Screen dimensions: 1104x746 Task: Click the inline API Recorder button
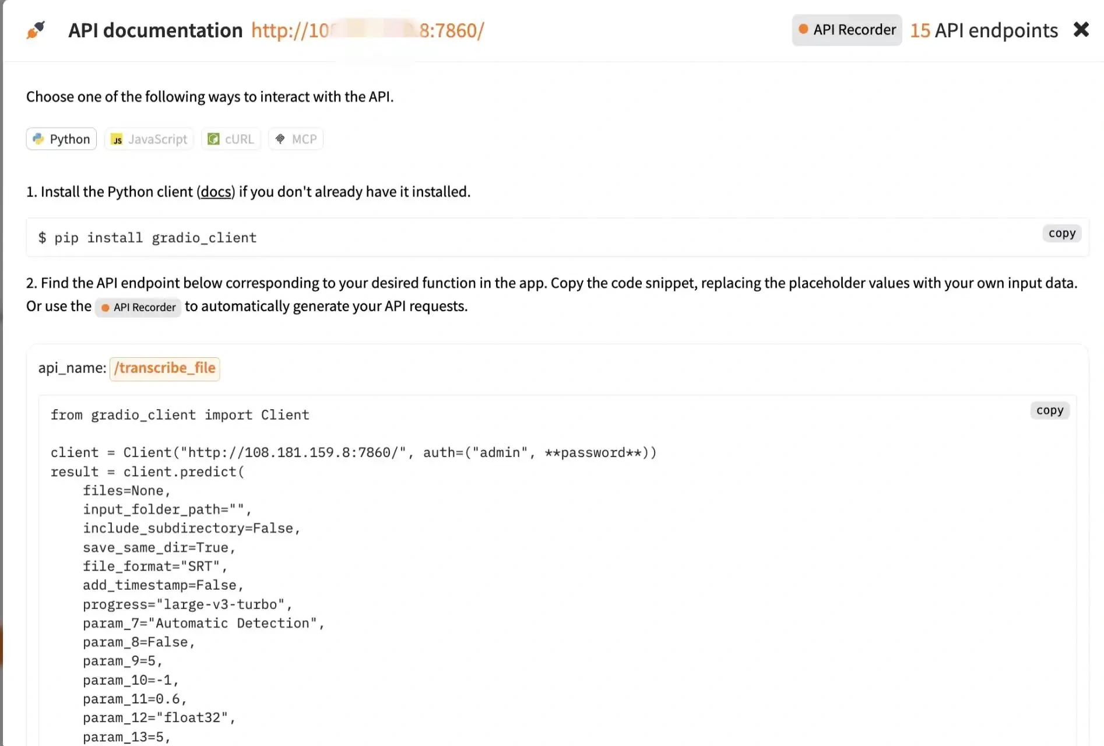click(138, 307)
